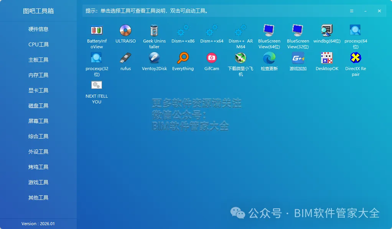Click the rufus USB drive icon
392x229 pixels.
[125, 58]
